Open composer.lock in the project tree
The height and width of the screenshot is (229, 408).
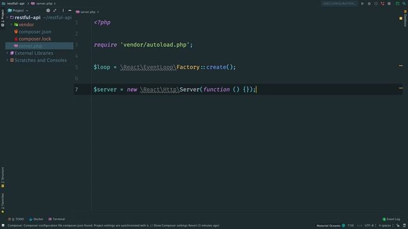(35, 39)
